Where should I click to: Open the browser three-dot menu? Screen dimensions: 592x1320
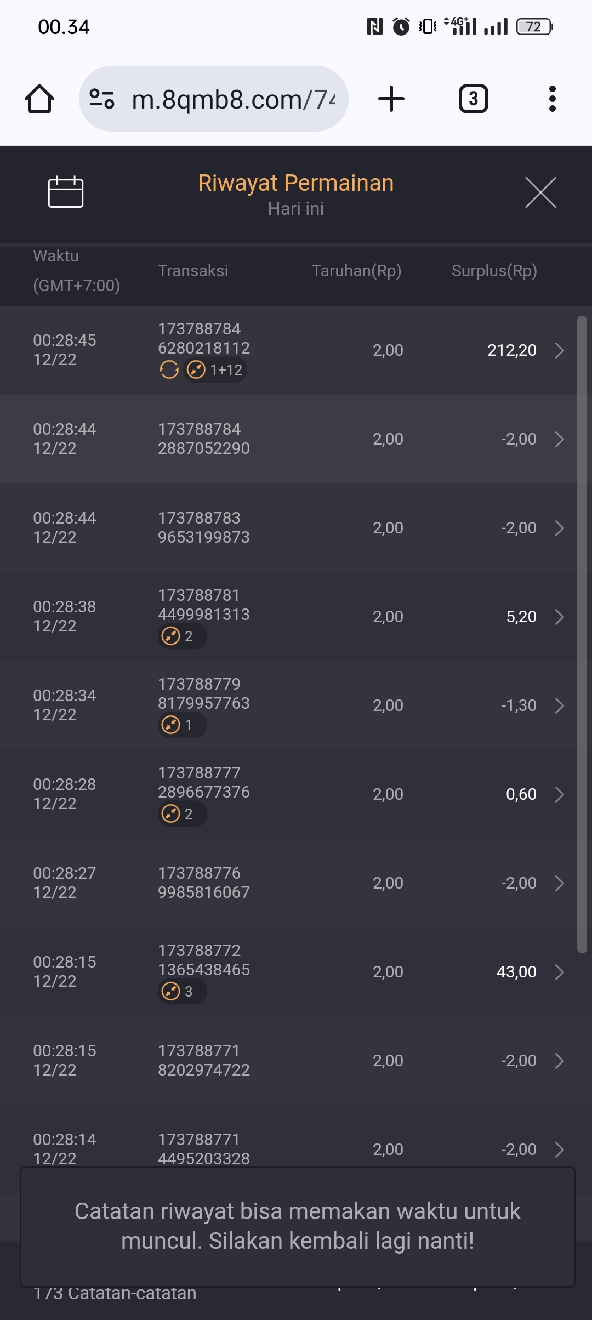pyautogui.click(x=552, y=99)
